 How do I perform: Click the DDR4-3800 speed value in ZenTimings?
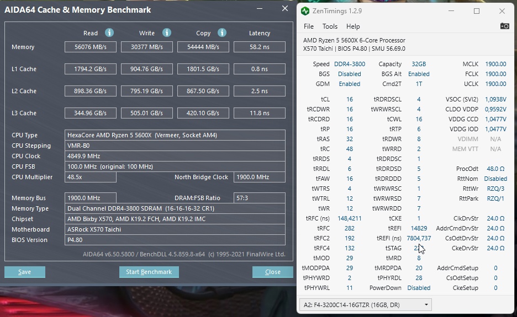(x=350, y=64)
